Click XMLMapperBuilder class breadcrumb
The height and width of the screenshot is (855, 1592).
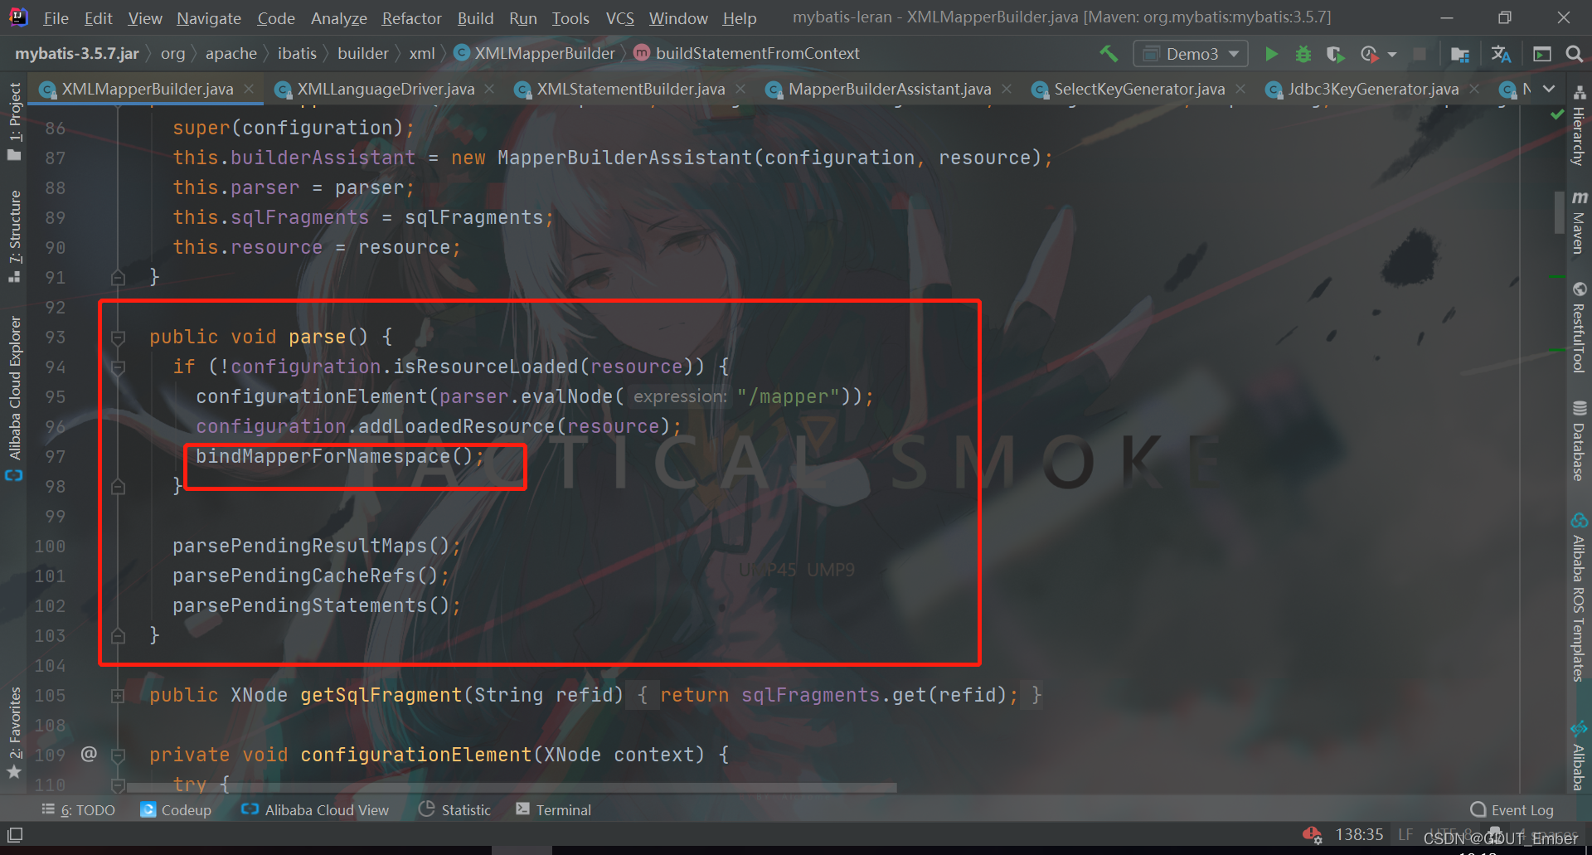[535, 54]
